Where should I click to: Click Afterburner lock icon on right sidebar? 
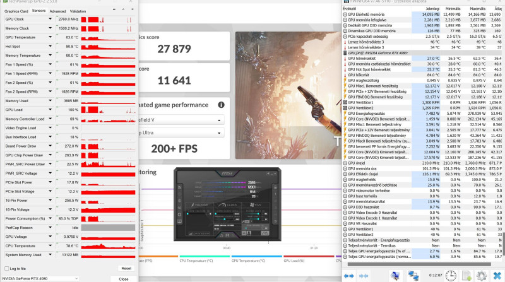pos(275,187)
